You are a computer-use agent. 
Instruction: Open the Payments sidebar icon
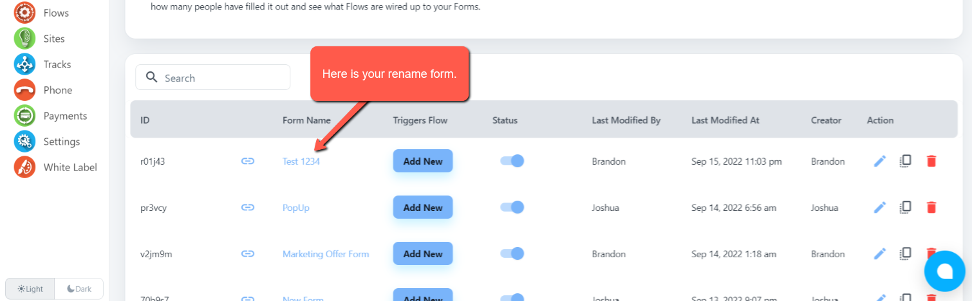pyautogui.click(x=24, y=116)
